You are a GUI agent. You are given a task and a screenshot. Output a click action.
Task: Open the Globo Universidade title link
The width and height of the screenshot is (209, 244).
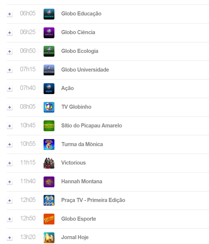[x=85, y=70]
